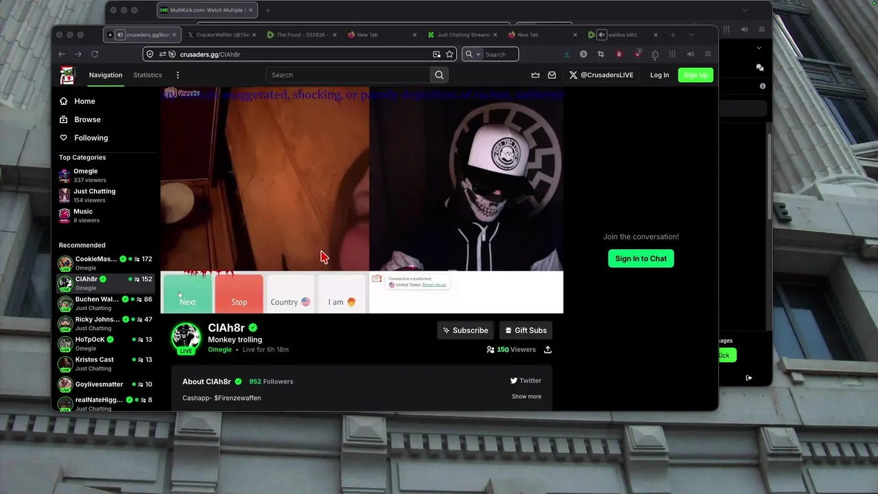Click the Gift Subs button
Screen dimensions: 878x494
(525, 330)
